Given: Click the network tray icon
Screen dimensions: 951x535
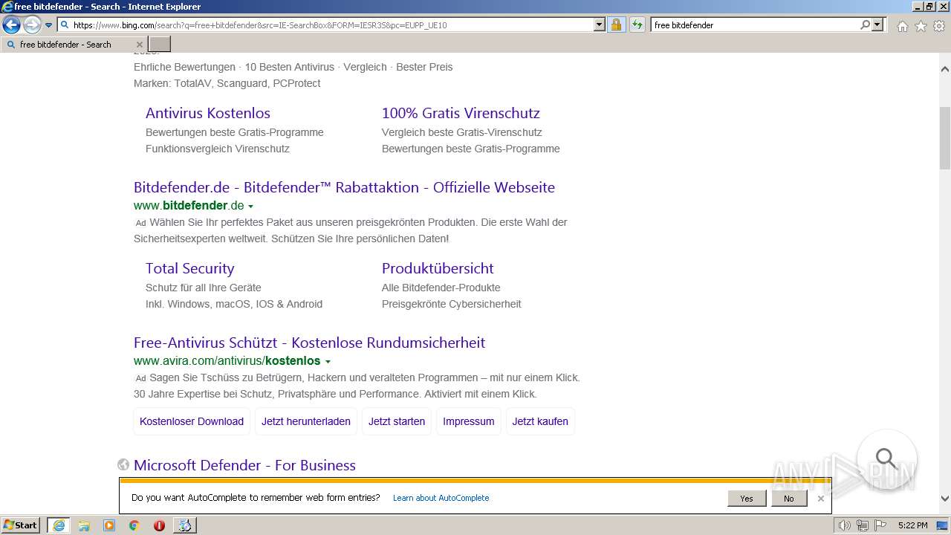Looking at the screenshot, I should [x=863, y=525].
